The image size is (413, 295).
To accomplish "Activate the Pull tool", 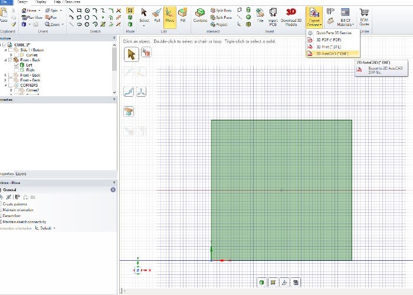I will (157, 15).
